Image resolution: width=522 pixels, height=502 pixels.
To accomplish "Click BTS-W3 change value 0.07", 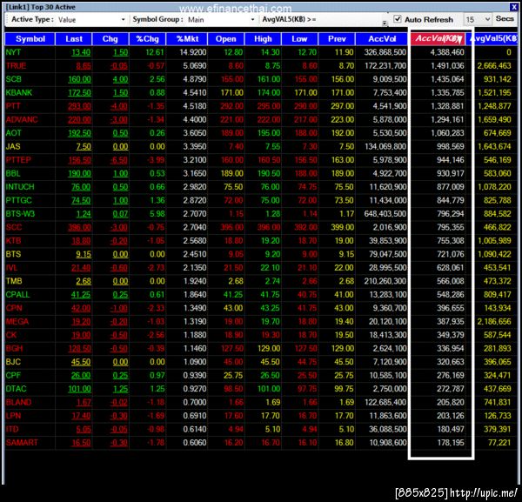I will [x=120, y=214].
